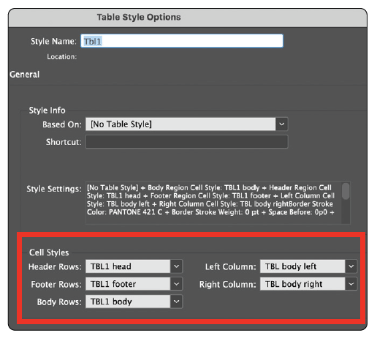The height and width of the screenshot is (341, 377).
Task: Open the Right Column cell style dropdown
Action: coord(308,284)
